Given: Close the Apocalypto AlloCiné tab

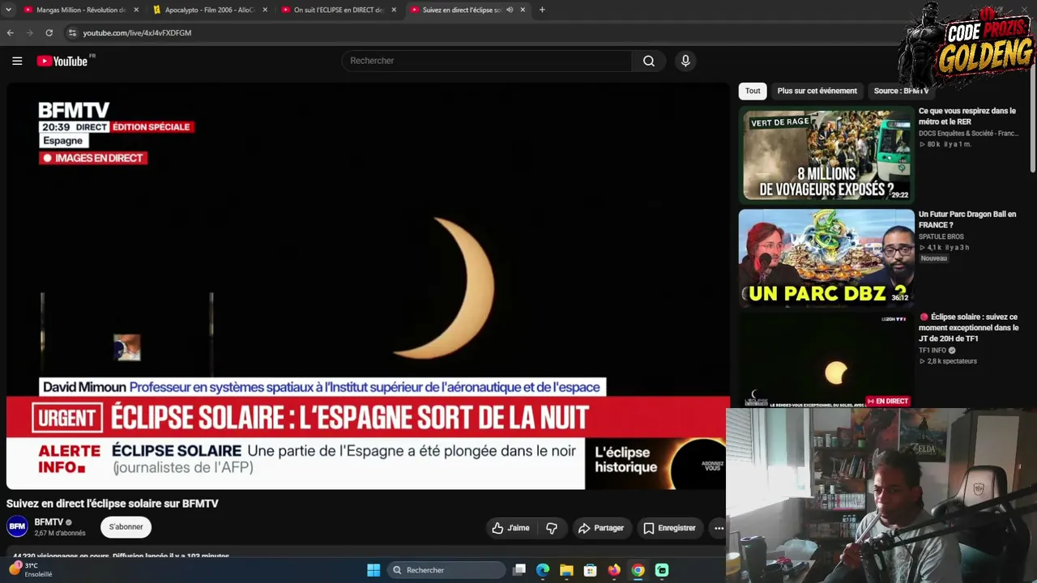Looking at the screenshot, I should (x=265, y=10).
